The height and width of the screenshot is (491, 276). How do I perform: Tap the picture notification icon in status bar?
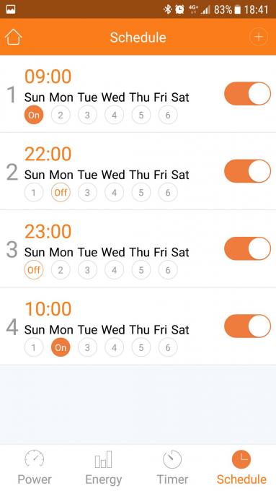point(11,9)
